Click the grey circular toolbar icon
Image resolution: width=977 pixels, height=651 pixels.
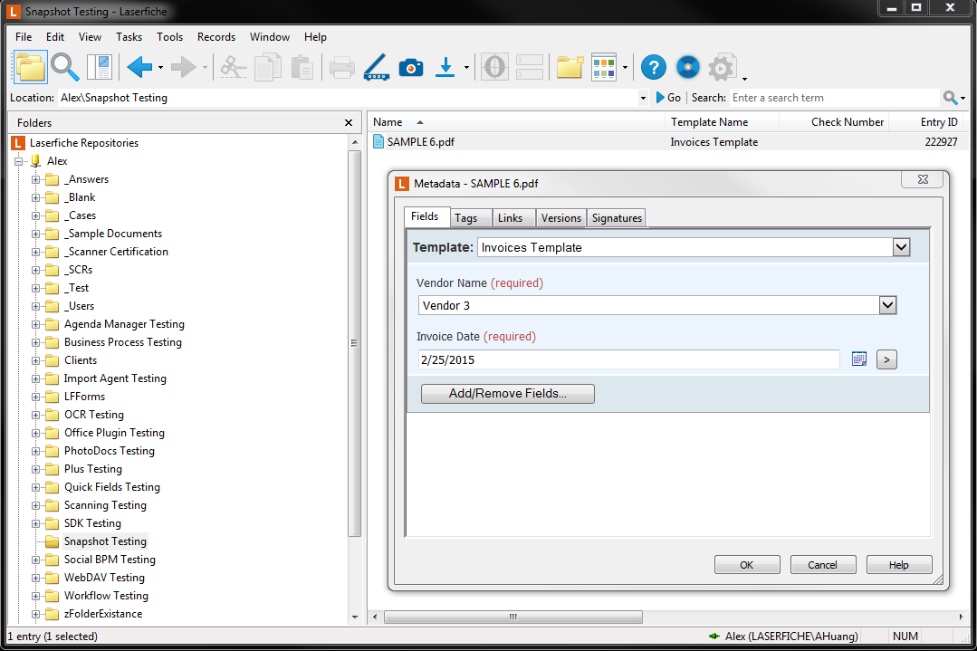tap(494, 67)
